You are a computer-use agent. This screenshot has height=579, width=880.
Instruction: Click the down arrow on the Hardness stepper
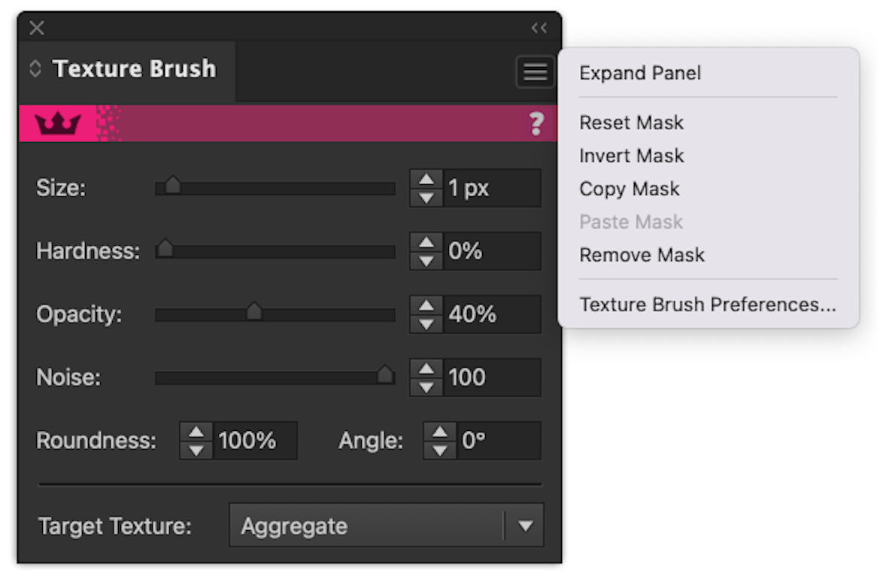point(426,259)
